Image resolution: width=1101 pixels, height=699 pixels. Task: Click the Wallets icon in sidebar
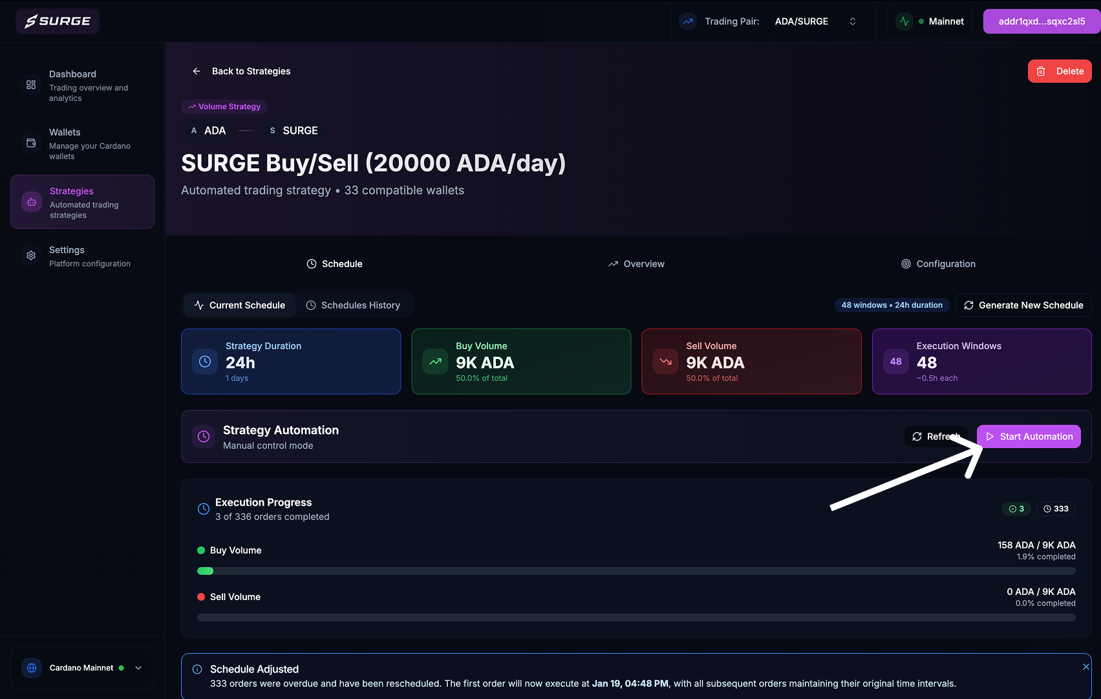coord(31,143)
